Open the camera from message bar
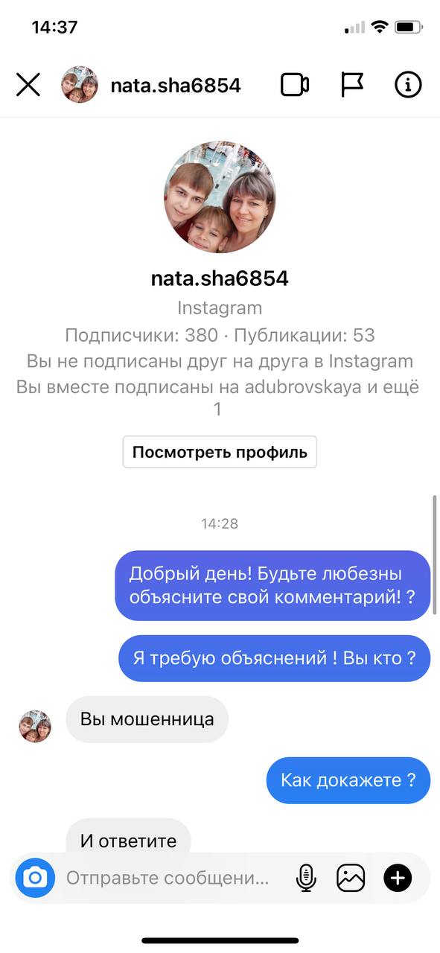Screen dimensions: 440x953 (35, 879)
